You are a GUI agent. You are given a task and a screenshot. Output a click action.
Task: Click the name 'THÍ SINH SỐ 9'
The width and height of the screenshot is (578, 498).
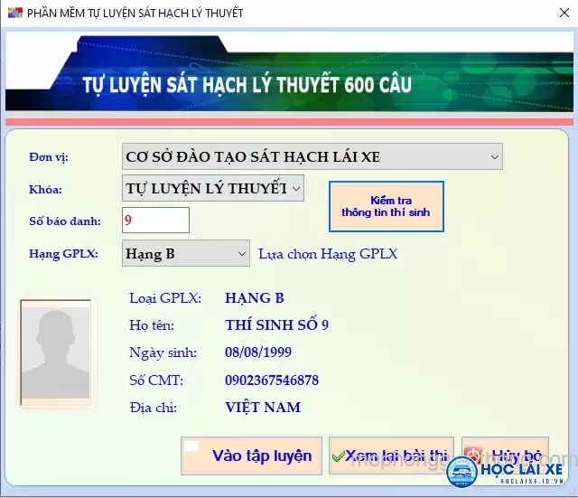(x=276, y=324)
